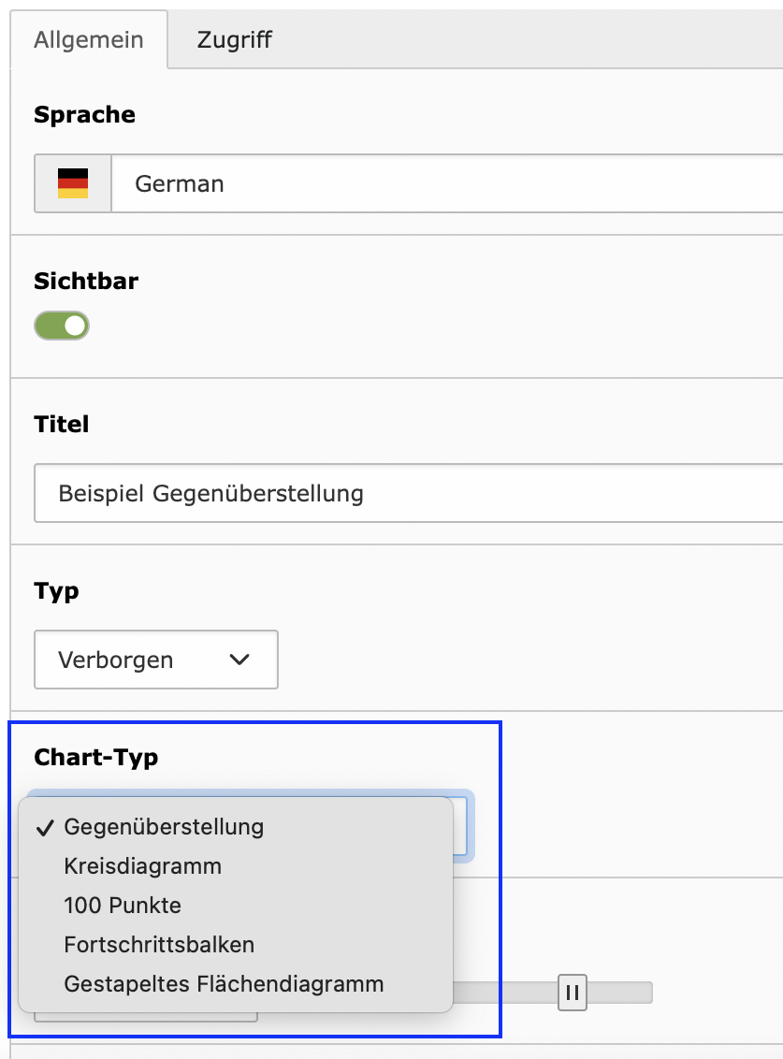Click the slider handle grip icon

pyautogui.click(x=573, y=993)
